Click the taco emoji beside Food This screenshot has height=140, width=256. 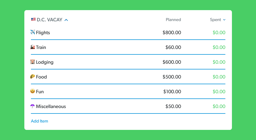[33, 77]
